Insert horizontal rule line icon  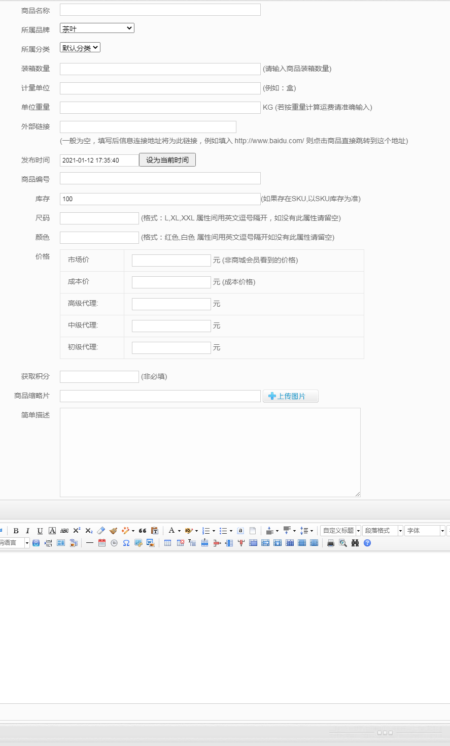pyautogui.click(x=90, y=543)
